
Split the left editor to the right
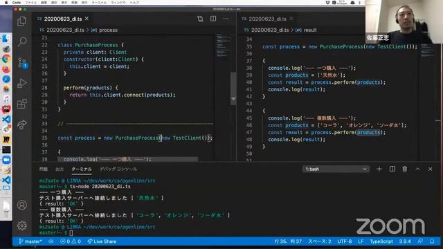[213, 19]
